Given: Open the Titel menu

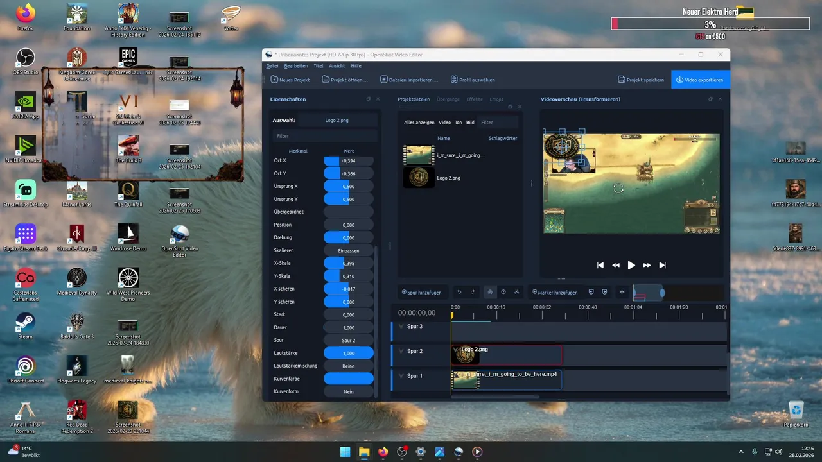Looking at the screenshot, I should 319,66.
